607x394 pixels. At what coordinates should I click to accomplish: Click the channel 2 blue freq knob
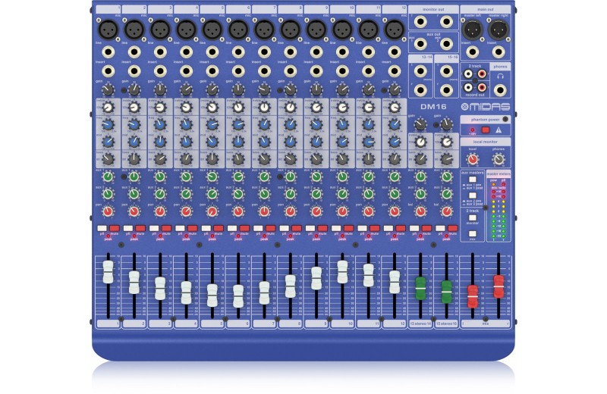(134, 124)
